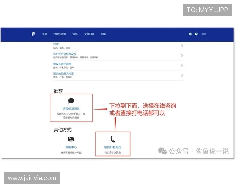Open the 付款 help topic link
Viewport: 236px width, 188px height.
[x=56, y=44]
